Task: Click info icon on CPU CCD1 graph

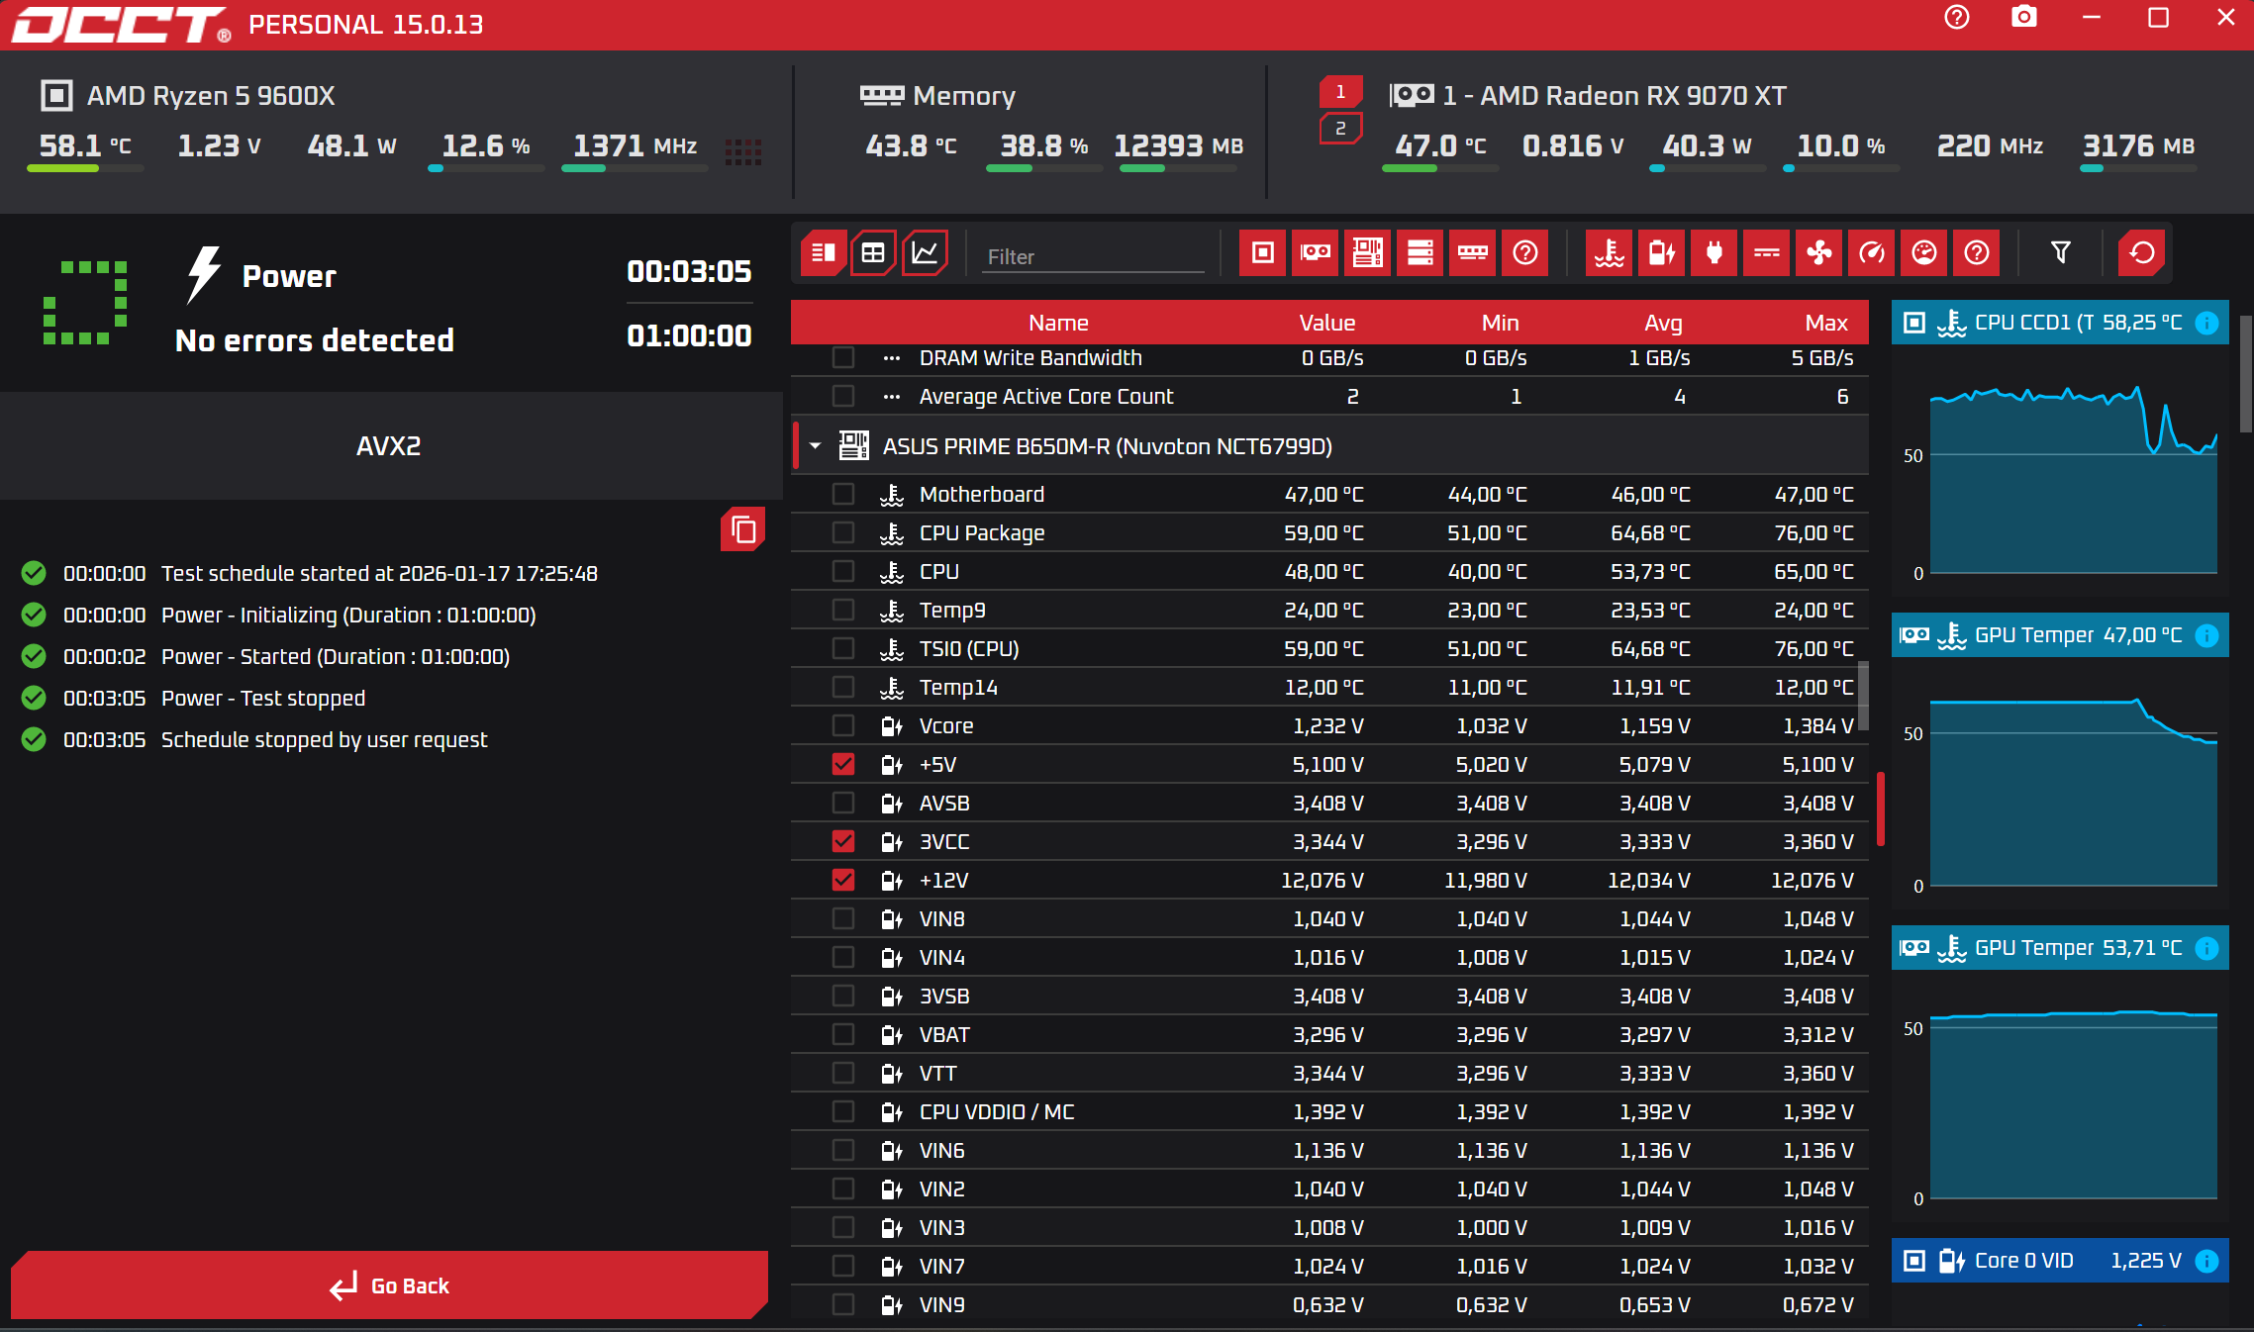Action: pyautogui.click(x=2206, y=323)
